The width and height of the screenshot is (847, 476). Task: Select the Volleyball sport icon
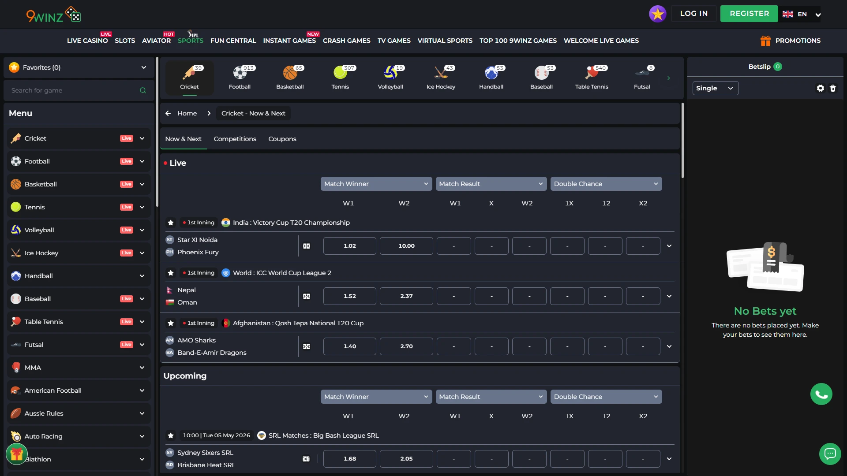point(390,78)
